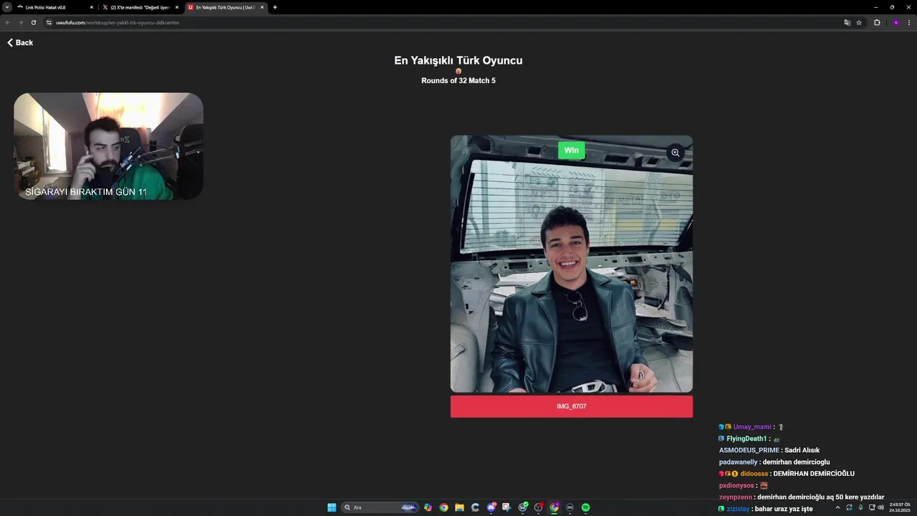Image resolution: width=917 pixels, height=516 pixels.
Task: Open Spotify from the taskbar
Action: pos(585,507)
